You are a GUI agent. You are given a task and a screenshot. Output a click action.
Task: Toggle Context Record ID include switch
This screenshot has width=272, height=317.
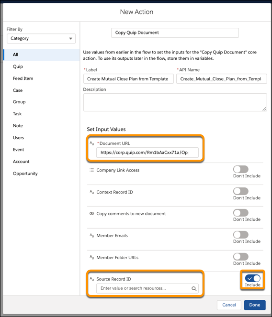click(240, 191)
